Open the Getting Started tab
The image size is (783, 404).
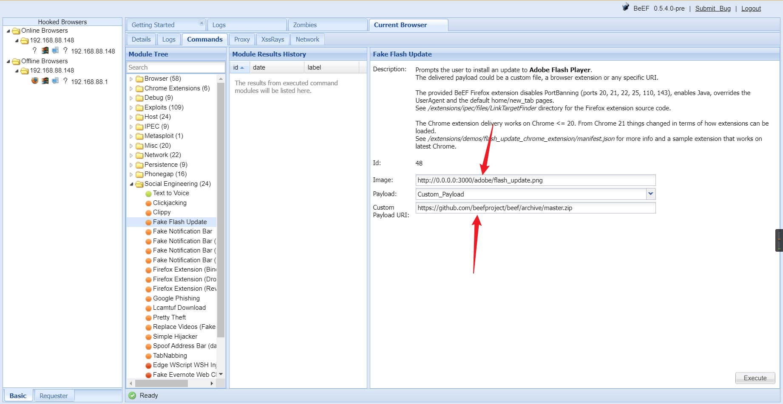pos(166,25)
